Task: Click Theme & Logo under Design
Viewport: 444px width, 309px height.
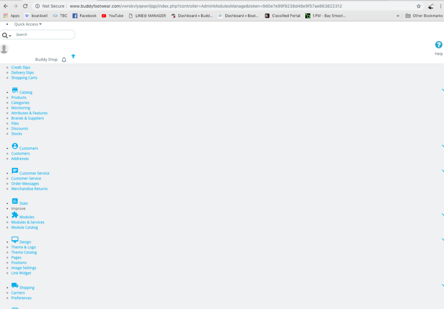Action: [x=24, y=247]
